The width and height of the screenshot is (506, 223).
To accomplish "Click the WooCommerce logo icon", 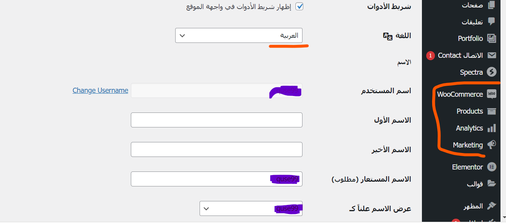I will pyautogui.click(x=491, y=94).
